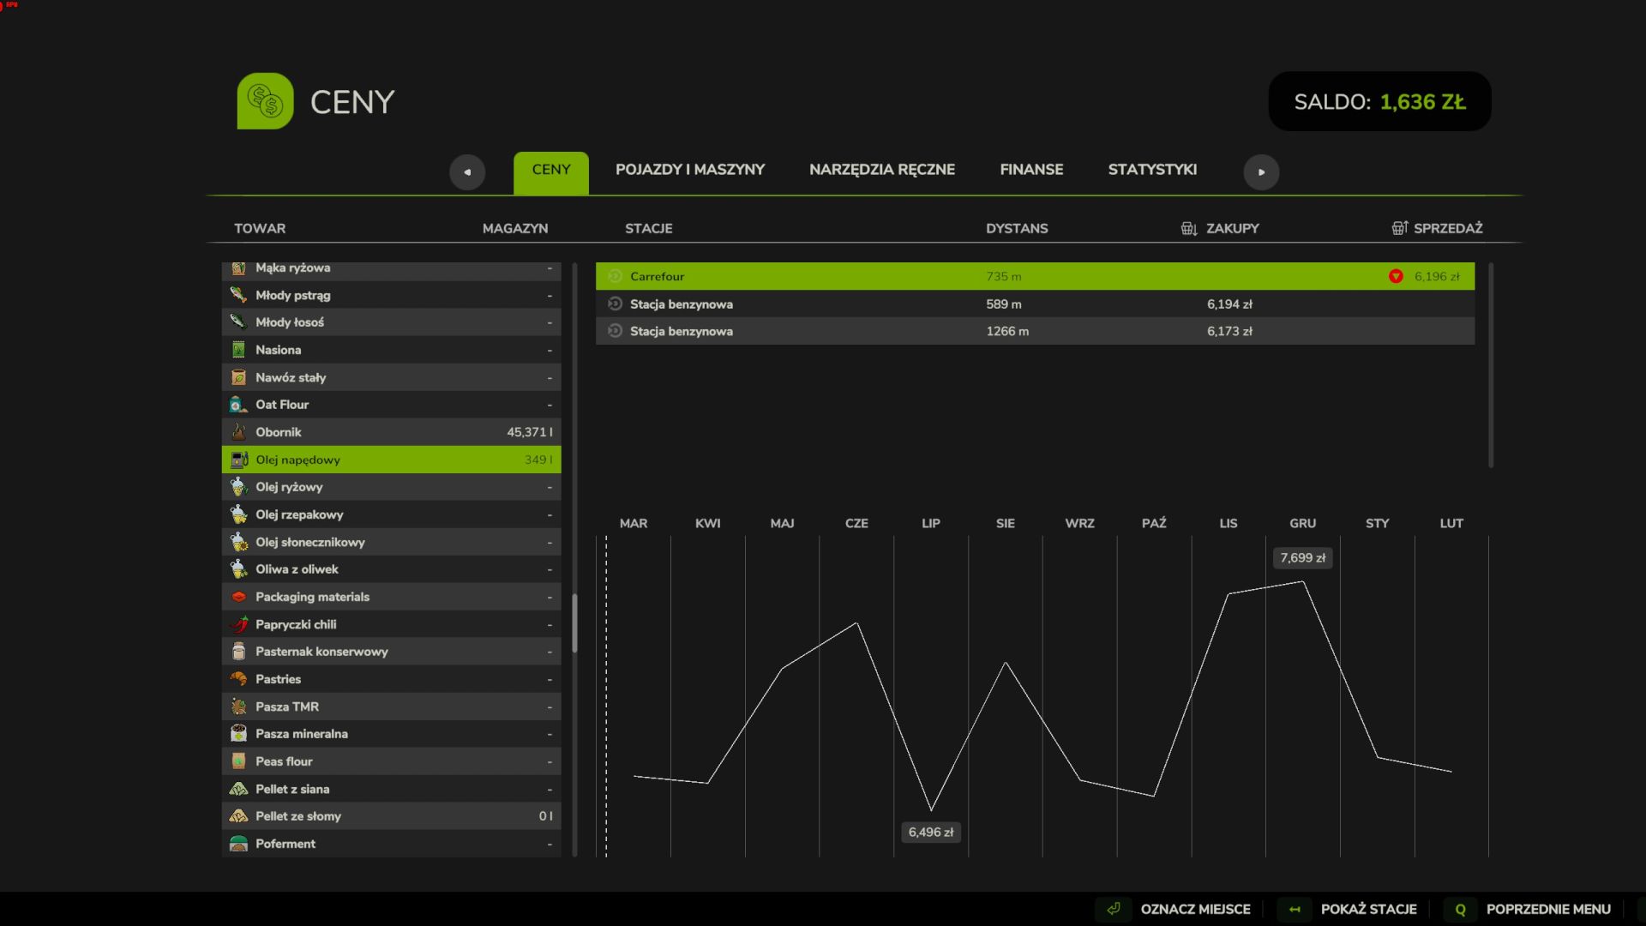The width and height of the screenshot is (1646, 926).
Task: Click the Zakupy shopping cart icon
Action: point(1189,228)
